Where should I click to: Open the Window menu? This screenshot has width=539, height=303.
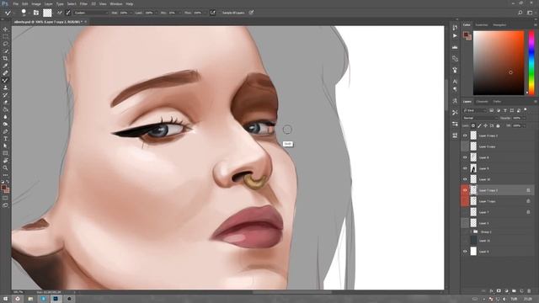click(116, 3)
